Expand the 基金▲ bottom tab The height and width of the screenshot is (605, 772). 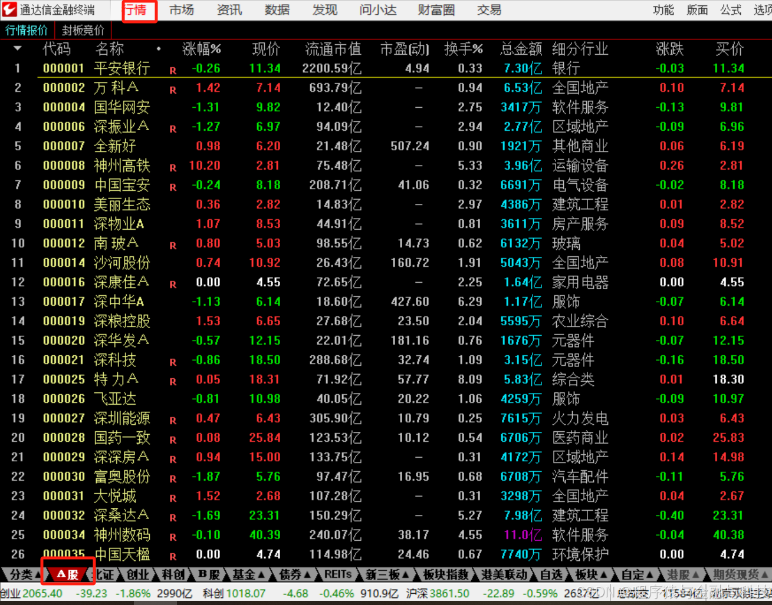coord(248,574)
